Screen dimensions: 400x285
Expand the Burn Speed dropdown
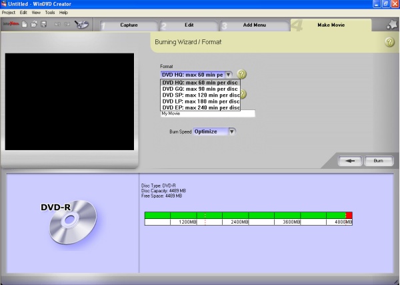[x=231, y=131]
